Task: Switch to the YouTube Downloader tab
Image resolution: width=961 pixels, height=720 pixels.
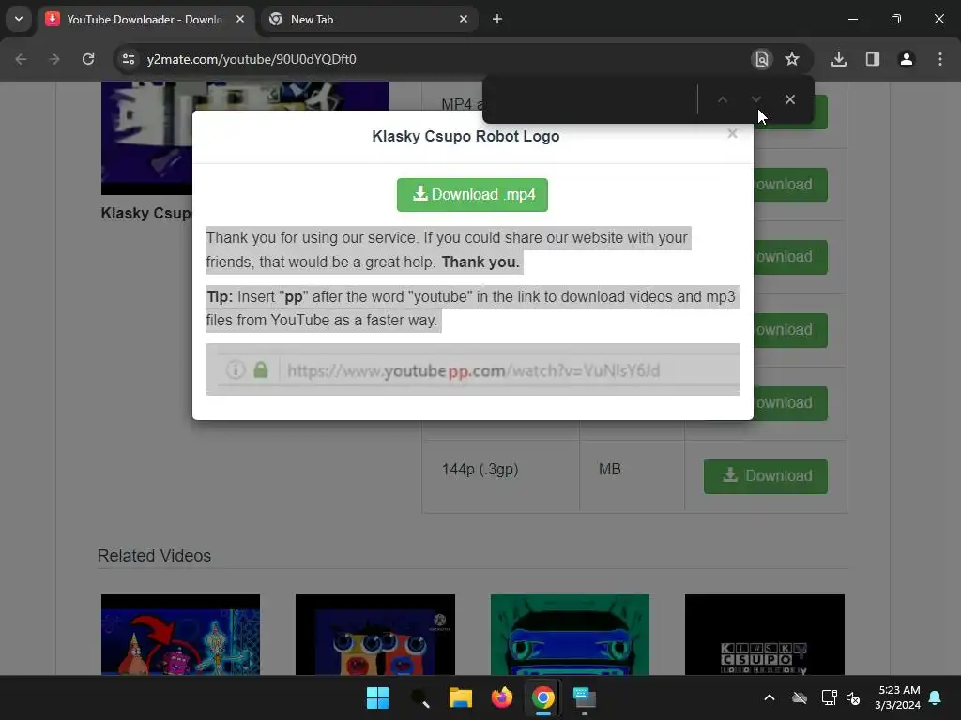Action: (145, 20)
